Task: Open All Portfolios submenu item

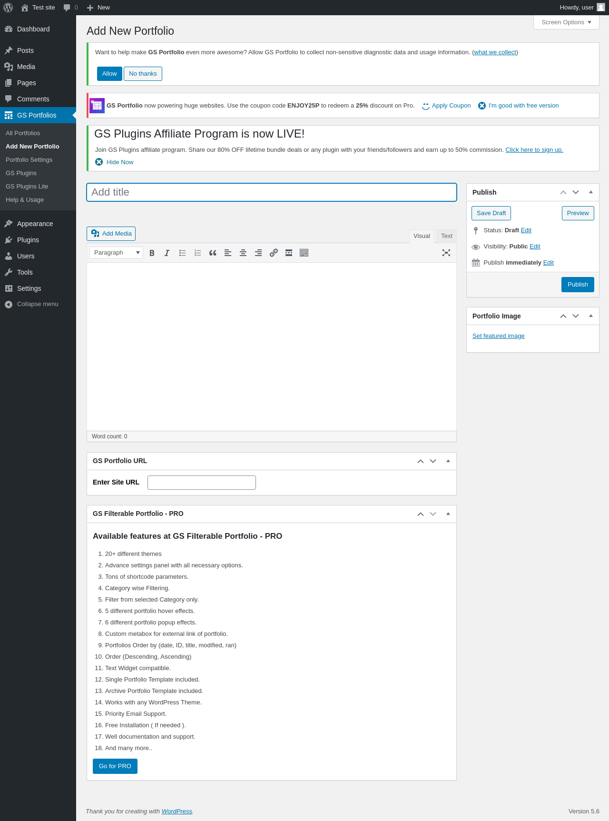Action: (x=23, y=133)
